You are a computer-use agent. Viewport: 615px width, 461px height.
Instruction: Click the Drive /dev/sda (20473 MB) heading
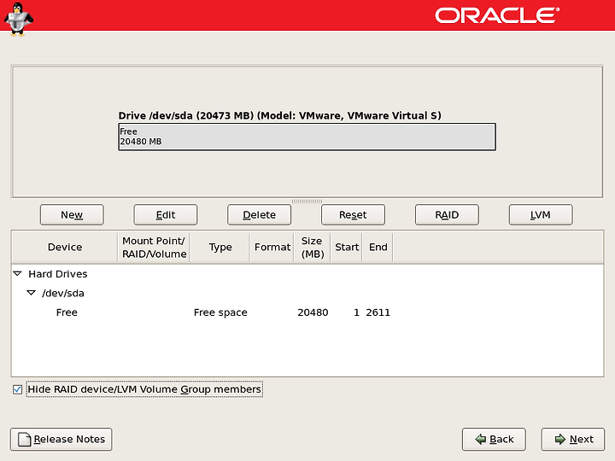pos(279,115)
